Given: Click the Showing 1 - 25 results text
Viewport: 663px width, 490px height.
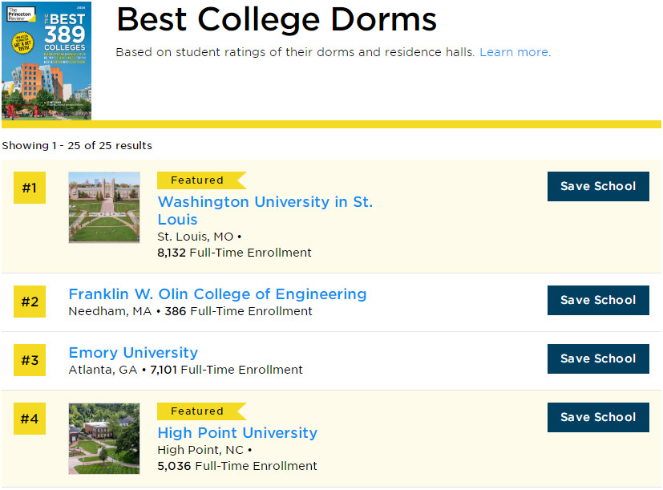Looking at the screenshot, I should point(77,145).
